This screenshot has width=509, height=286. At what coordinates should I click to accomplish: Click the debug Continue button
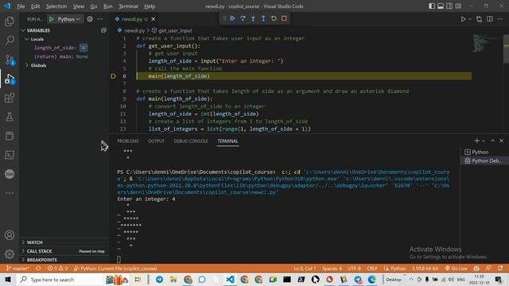pos(232,18)
